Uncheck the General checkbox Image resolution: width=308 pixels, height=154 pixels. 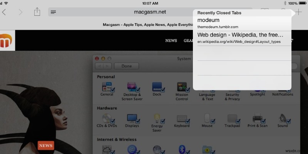112,90
